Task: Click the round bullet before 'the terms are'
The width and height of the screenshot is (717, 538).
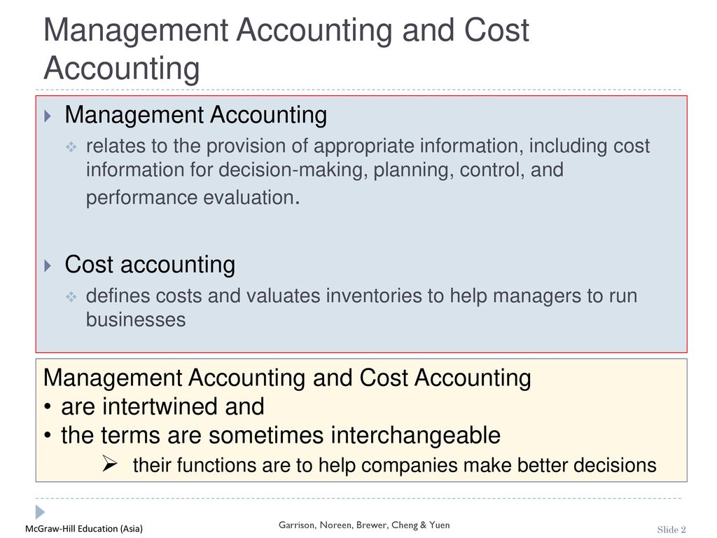Action: point(48,435)
